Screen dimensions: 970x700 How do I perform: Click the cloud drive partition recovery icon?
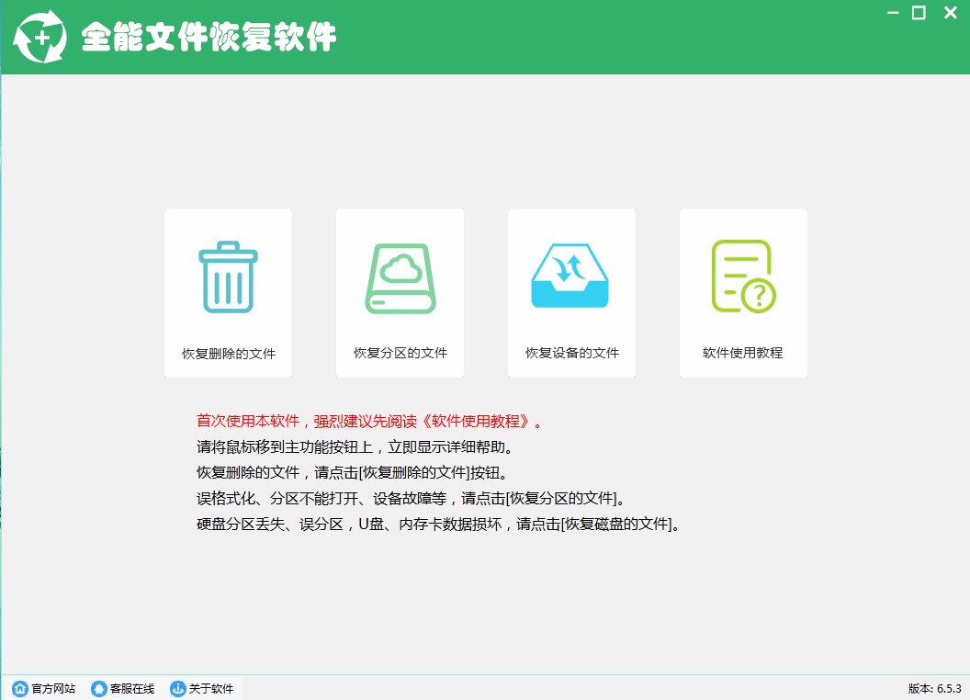point(400,278)
